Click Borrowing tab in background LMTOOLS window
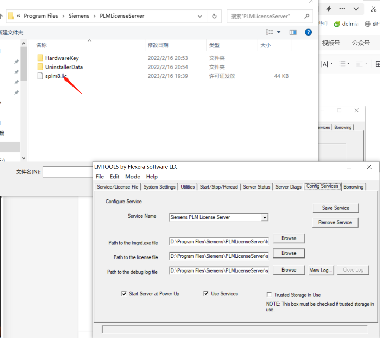This screenshot has height=338, width=380. click(343, 127)
